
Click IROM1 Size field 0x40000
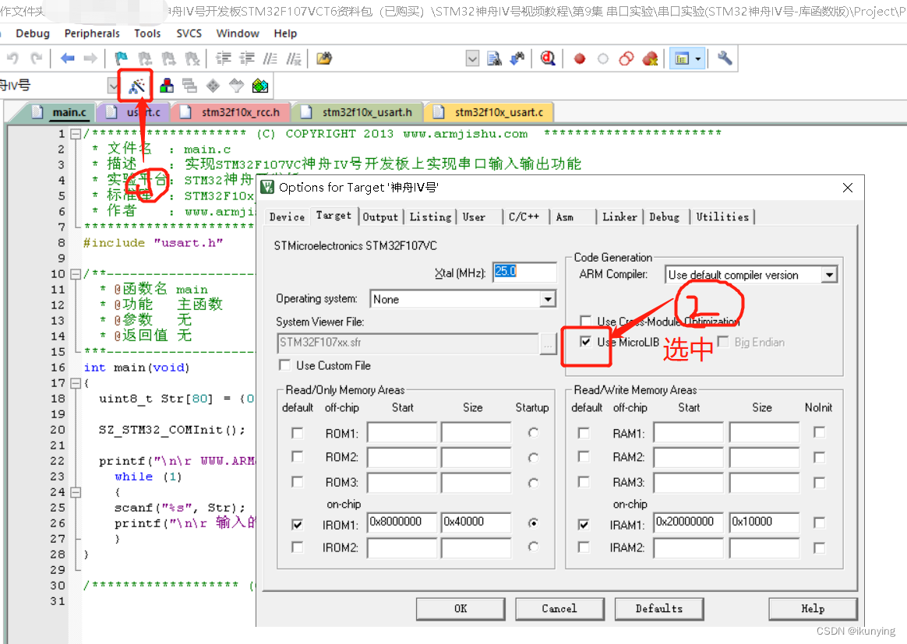click(476, 523)
